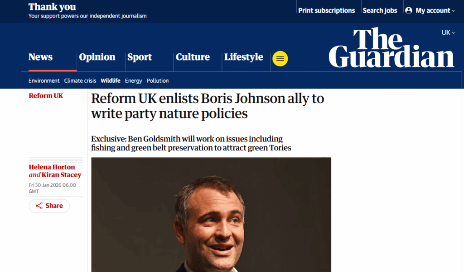Image resolution: width=464 pixels, height=272 pixels.
Task: Click the account avatar icon
Action: tap(409, 10)
